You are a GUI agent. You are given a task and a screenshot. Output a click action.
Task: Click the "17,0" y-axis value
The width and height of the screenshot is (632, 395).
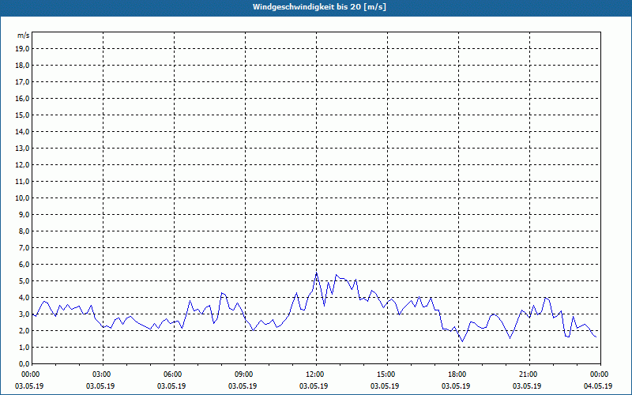point(22,82)
